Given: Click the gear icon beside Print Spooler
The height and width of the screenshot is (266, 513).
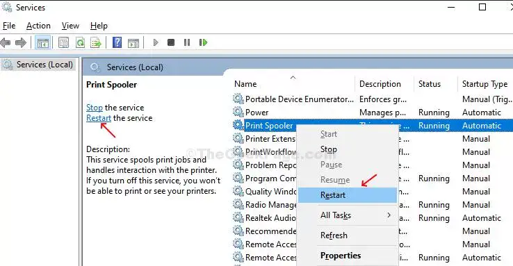Looking at the screenshot, I should [238, 125].
